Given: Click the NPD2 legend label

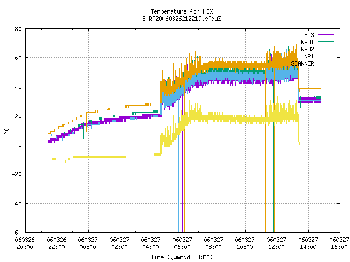Looking at the screenshot, I should [x=307, y=49].
